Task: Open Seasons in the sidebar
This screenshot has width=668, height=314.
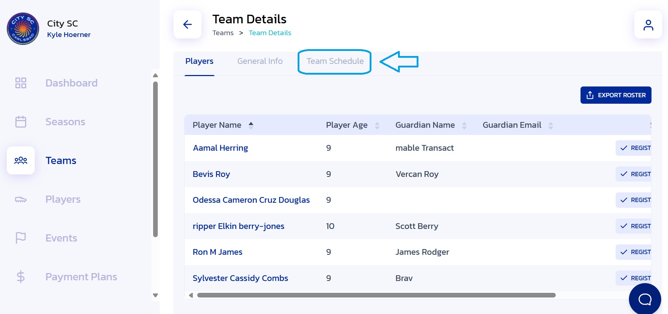Action: tap(65, 122)
